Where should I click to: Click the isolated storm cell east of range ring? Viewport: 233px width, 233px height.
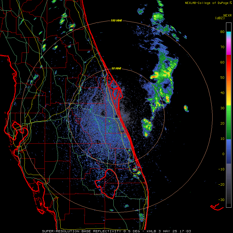(186, 108)
